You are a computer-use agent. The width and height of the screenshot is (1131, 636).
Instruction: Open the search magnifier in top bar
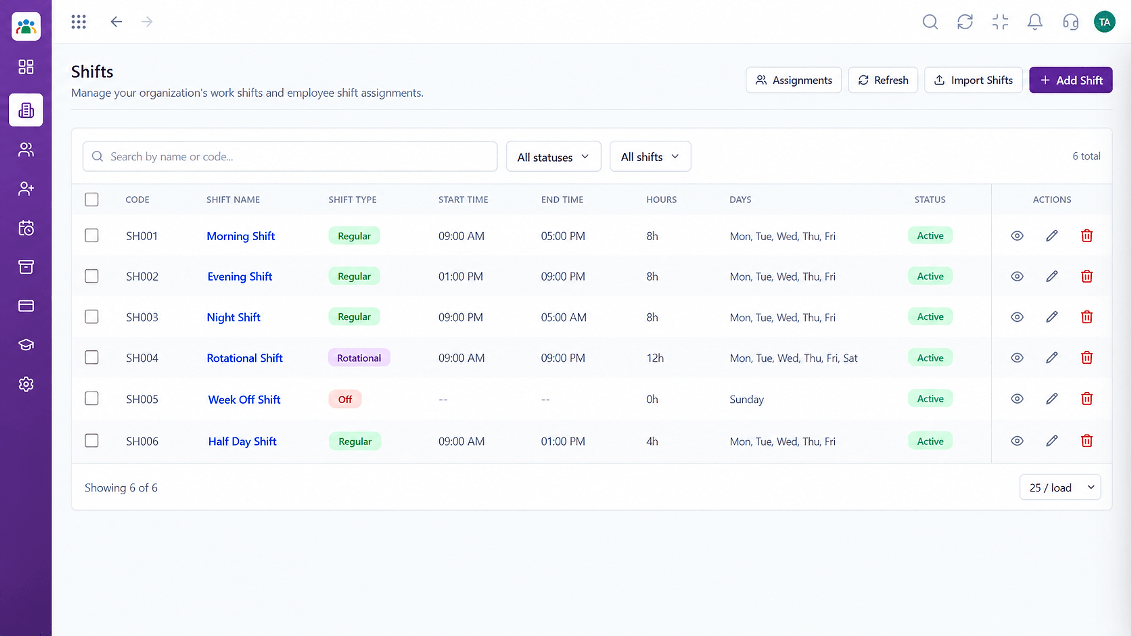pyautogui.click(x=930, y=22)
